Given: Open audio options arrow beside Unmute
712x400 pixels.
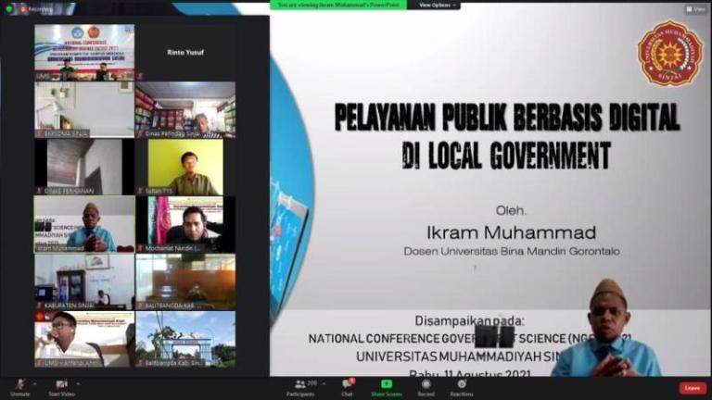Looking at the screenshot, I should [x=33, y=381].
